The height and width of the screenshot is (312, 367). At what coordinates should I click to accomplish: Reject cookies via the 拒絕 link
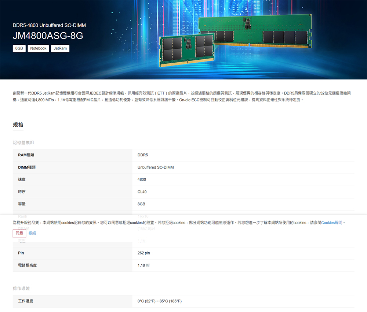tap(32, 233)
